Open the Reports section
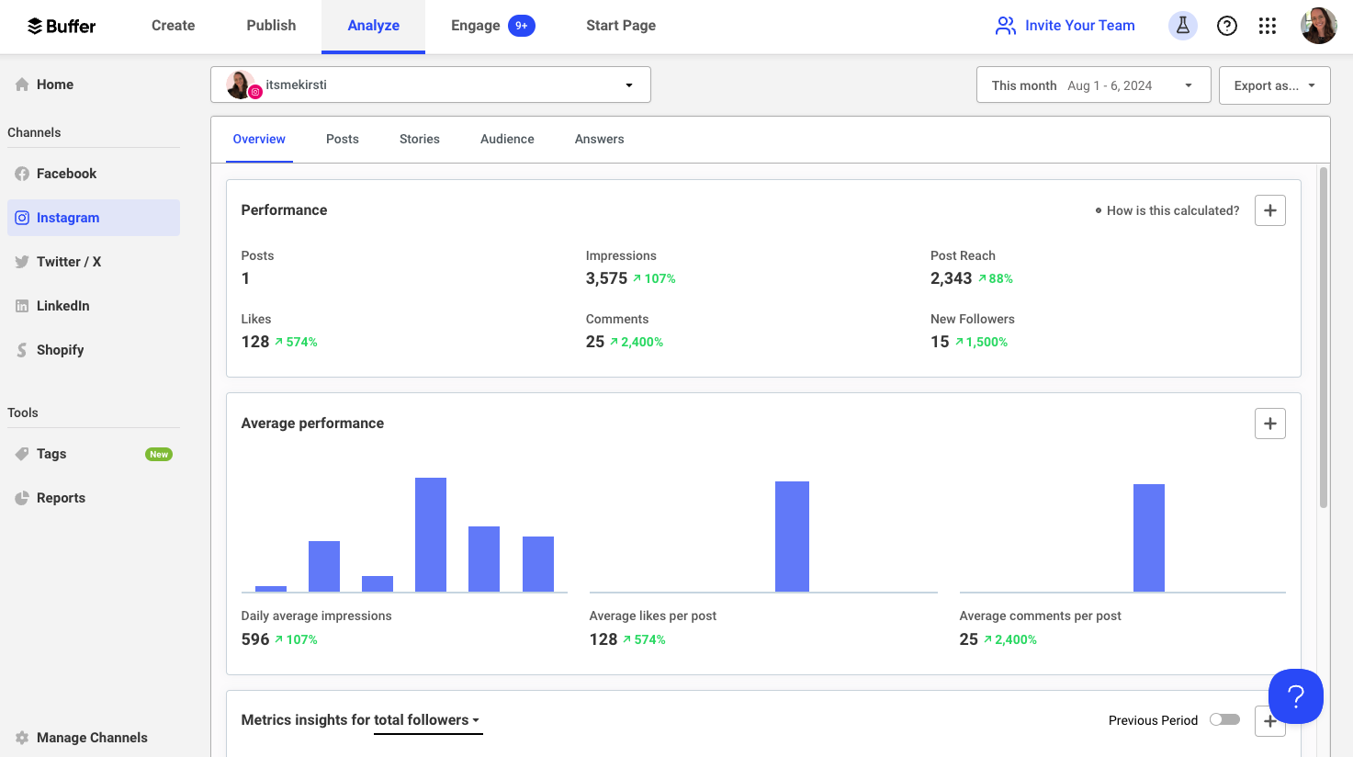Viewport: 1353px width, 757px height. [61, 497]
